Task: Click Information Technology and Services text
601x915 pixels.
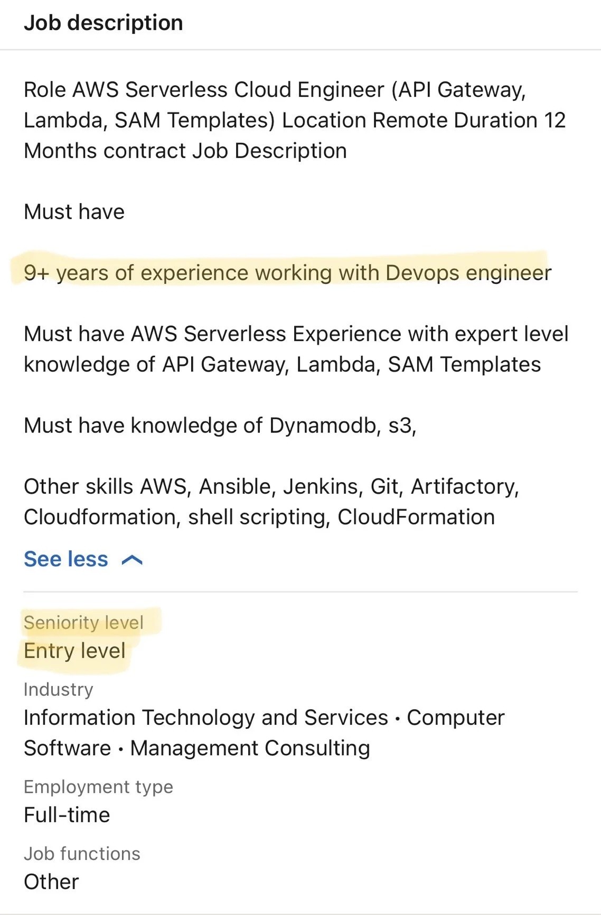Action: point(206,718)
